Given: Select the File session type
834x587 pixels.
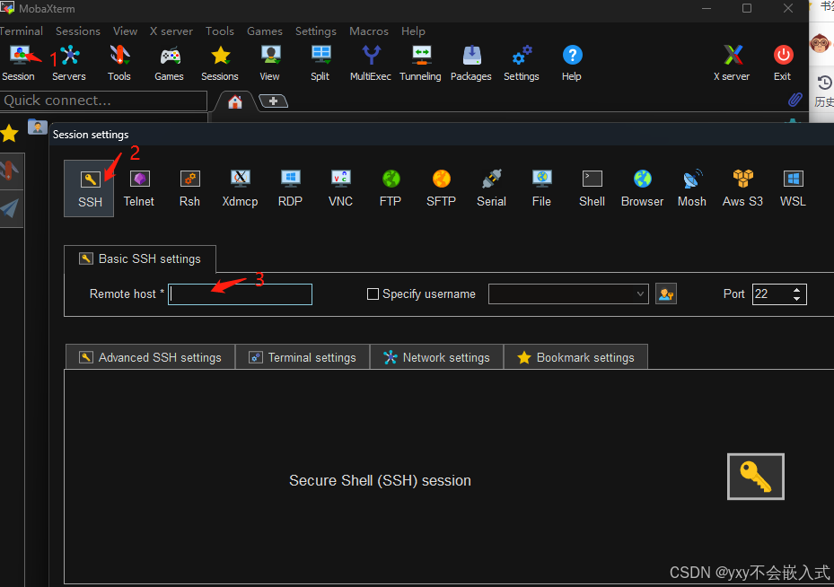Looking at the screenshot, I should coord(541,188).
